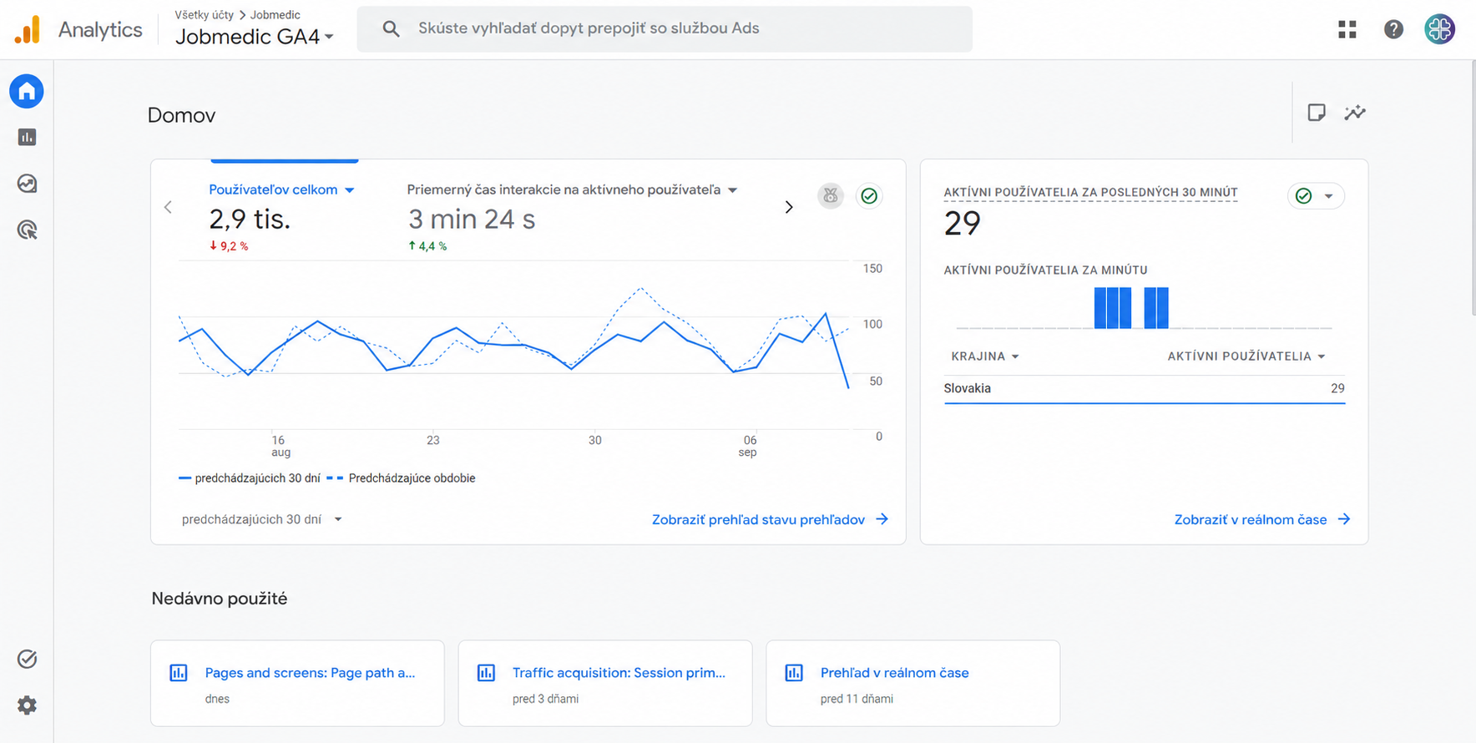This screenshot has height=743, width=1476.
Task: Click the green data quality check on chart card
Action: coord(869,195)
